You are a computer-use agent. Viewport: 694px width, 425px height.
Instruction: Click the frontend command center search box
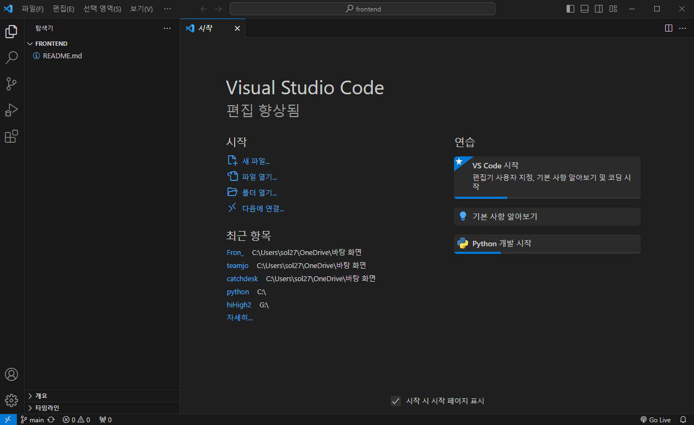363,9
